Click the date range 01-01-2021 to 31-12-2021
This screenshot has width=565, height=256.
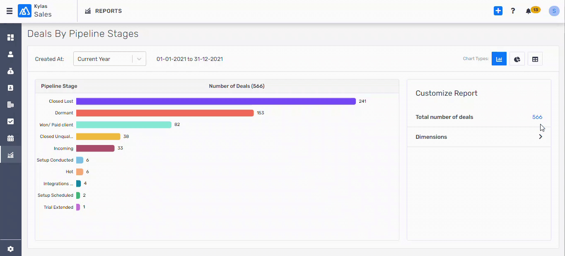(190, 59)
